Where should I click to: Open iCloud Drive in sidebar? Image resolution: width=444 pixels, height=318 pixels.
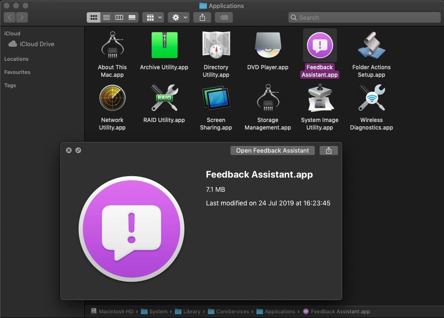37,44
